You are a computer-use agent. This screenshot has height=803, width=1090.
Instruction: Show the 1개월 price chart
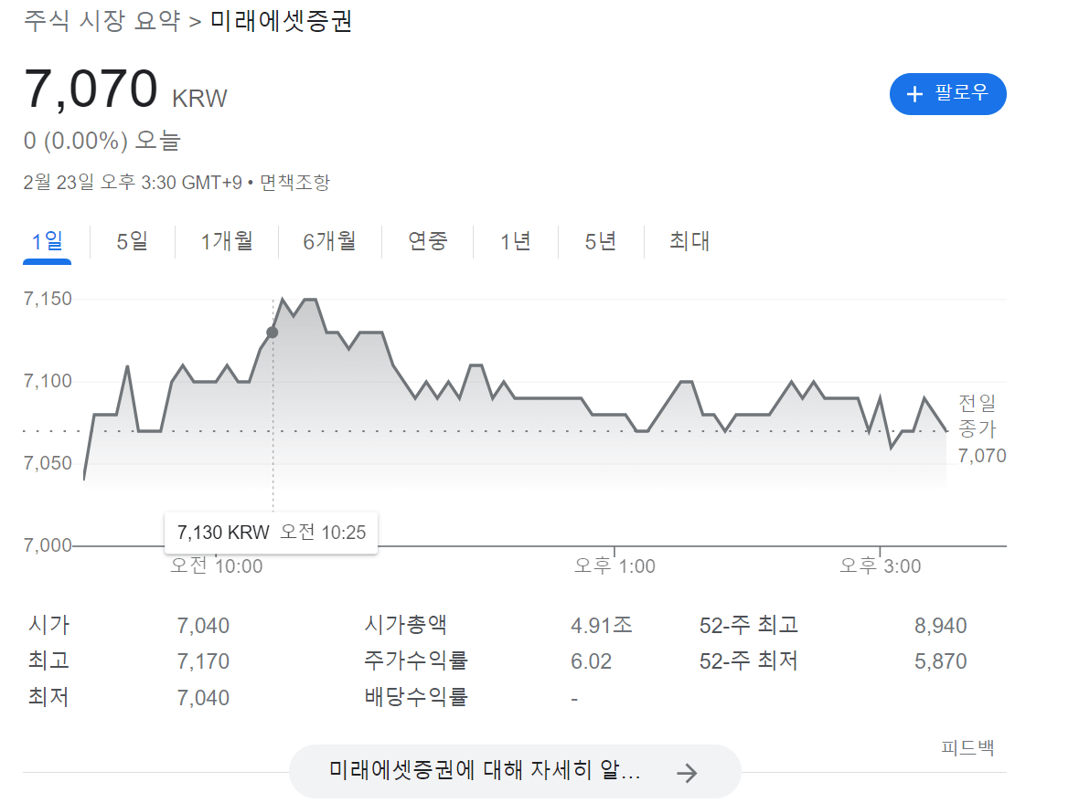click(x=227, y=242)
